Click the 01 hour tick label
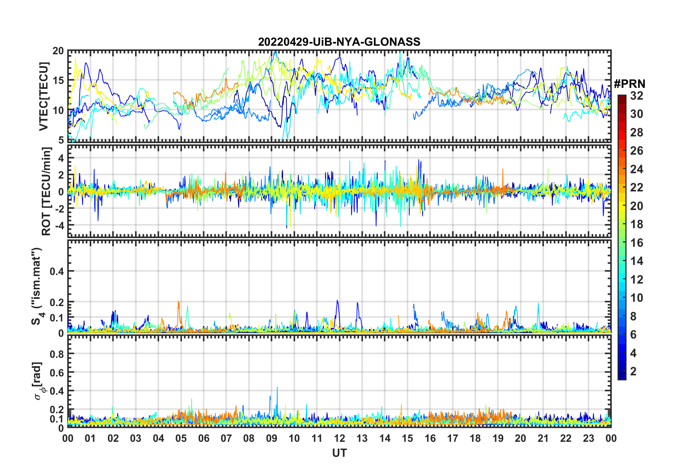 pyautogui.click(x=90, y=438)
